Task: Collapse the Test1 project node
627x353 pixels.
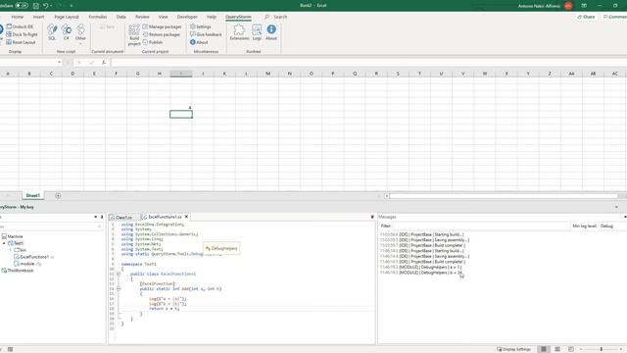Action: 4,243
